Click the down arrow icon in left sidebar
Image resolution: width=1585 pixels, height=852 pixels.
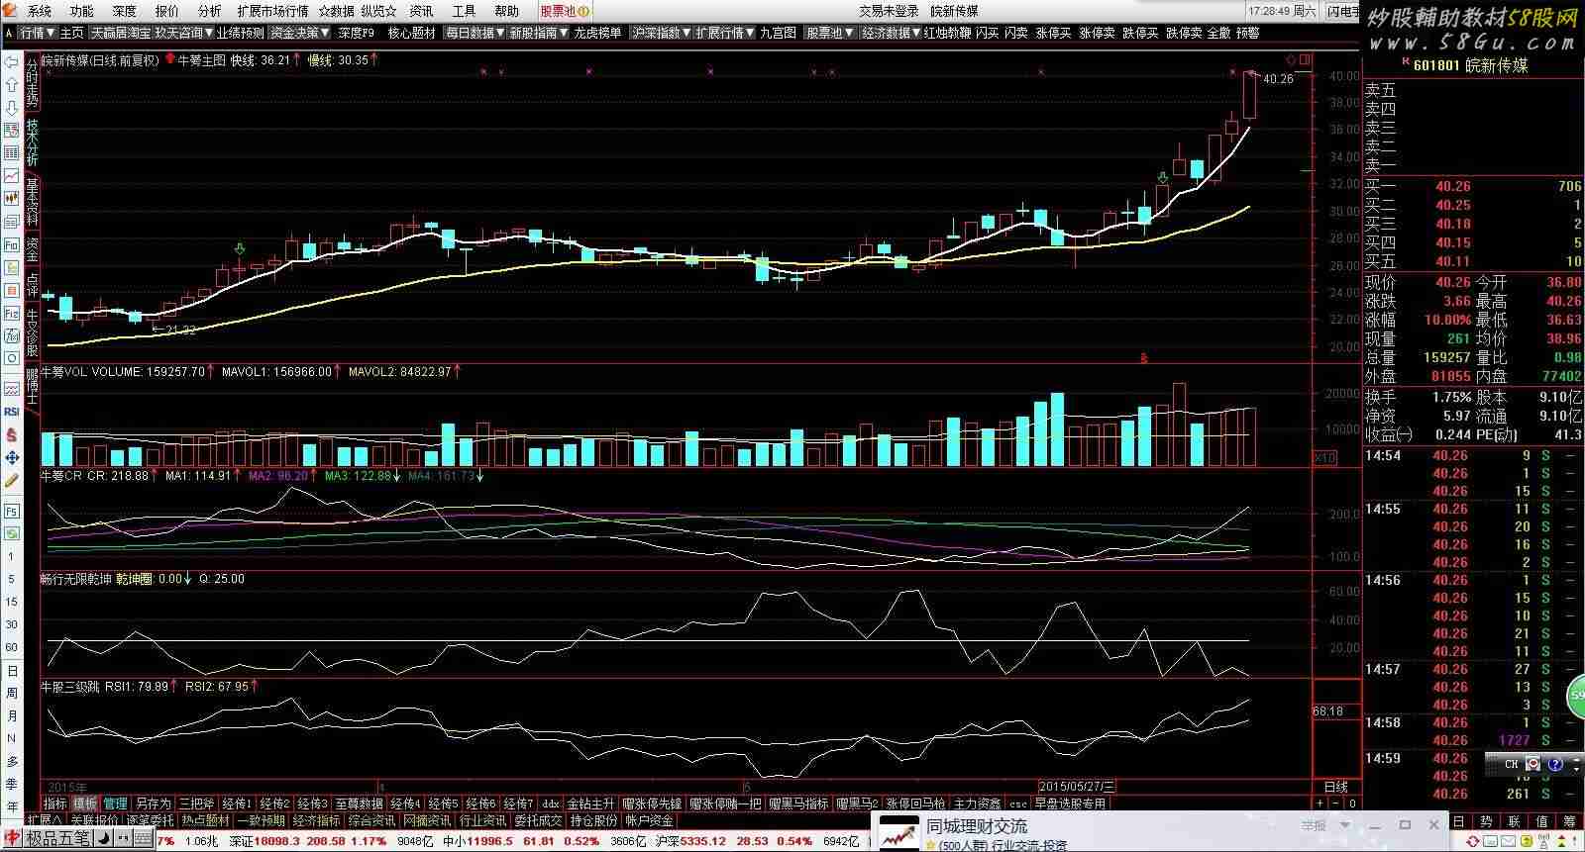coord(12,108)
